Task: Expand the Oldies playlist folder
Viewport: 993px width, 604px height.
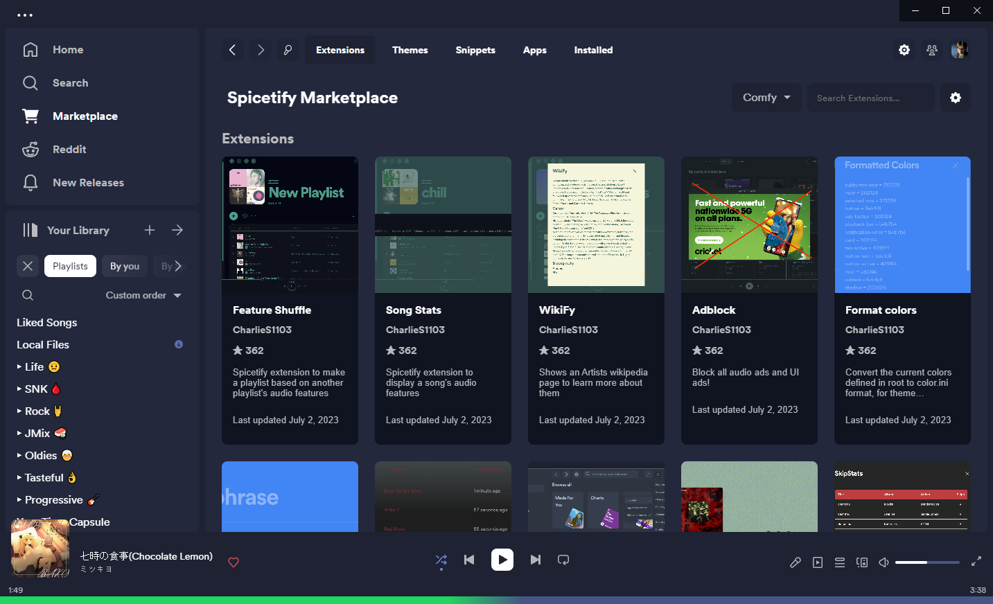Action: (19, 456)
